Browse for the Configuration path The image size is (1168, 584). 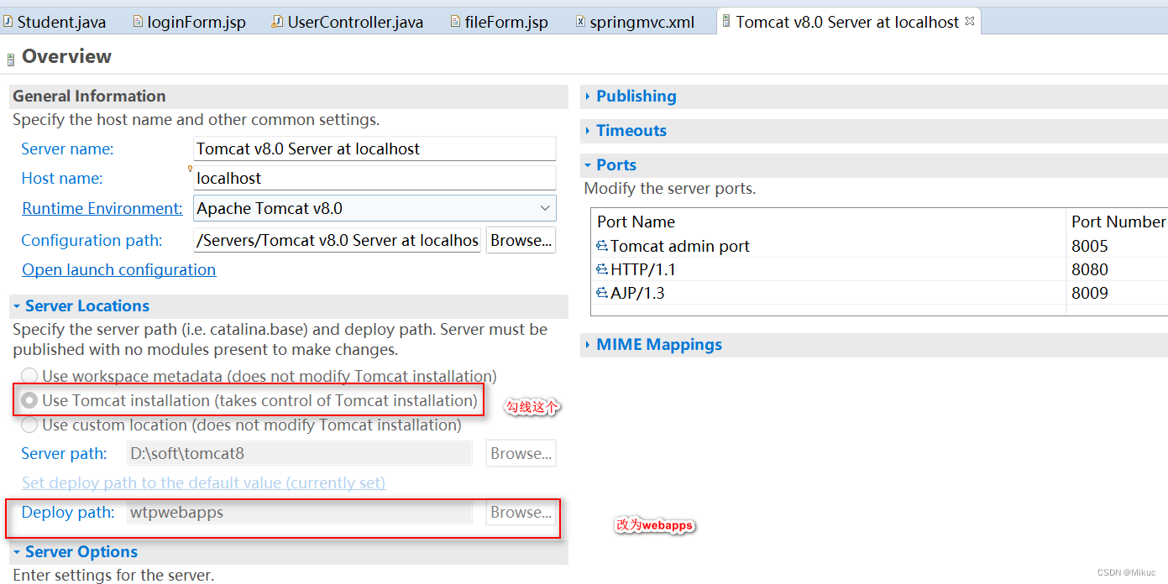(521, 240)
